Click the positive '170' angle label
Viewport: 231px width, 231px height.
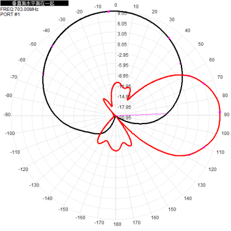point(136,222)
